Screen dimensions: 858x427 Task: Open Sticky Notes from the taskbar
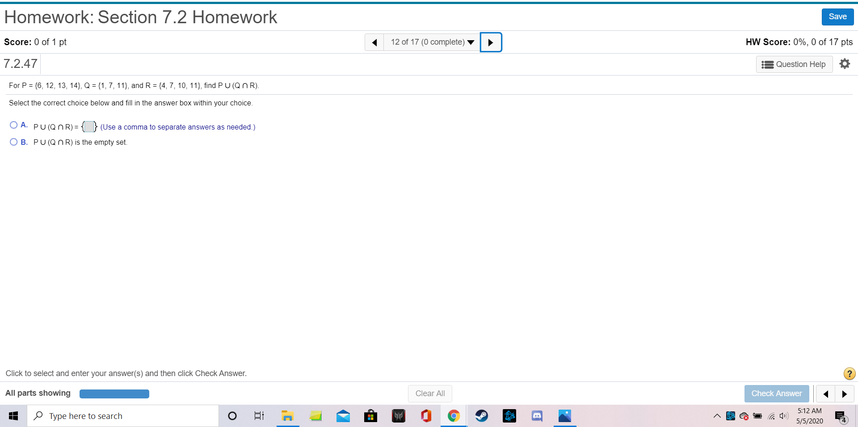(315, 416)
